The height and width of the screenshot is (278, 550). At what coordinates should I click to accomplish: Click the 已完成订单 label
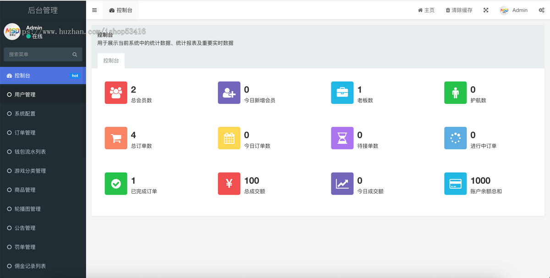[x=144, y=191]
